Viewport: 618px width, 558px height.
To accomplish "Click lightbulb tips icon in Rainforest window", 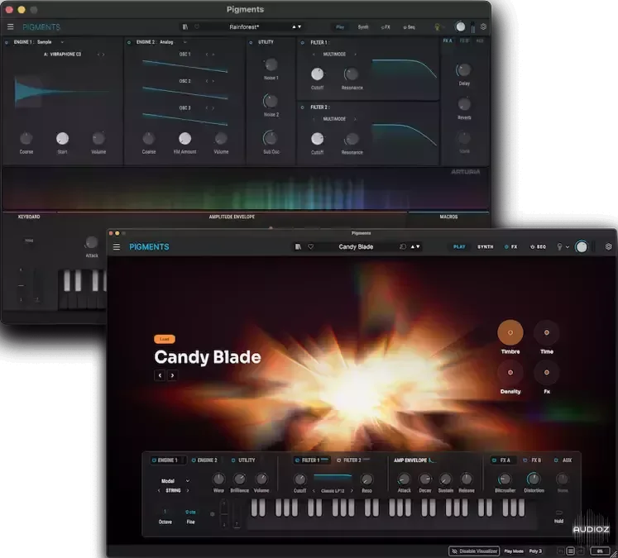I will pyautogui.click(x=437, y=26).
